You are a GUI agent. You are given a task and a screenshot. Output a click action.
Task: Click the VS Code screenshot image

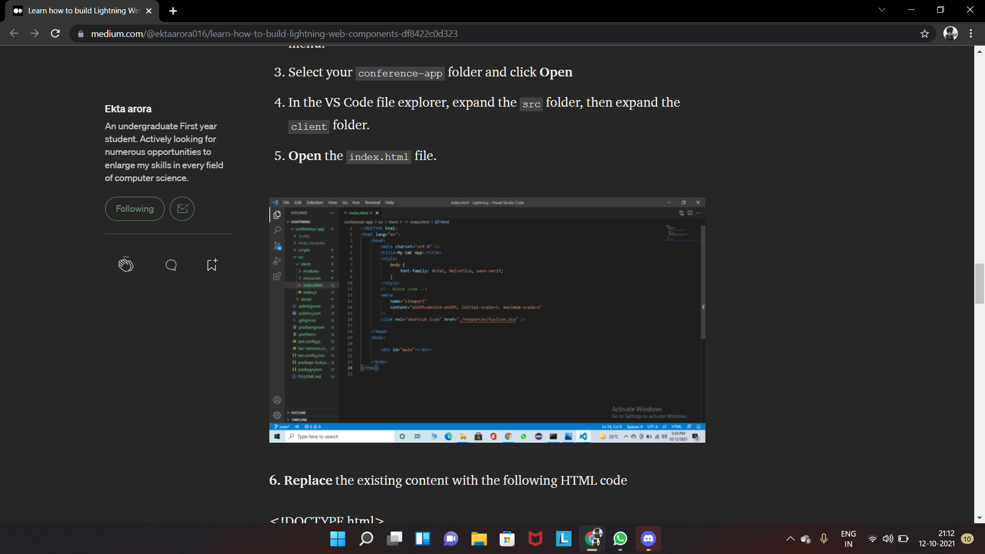(487, 320)
